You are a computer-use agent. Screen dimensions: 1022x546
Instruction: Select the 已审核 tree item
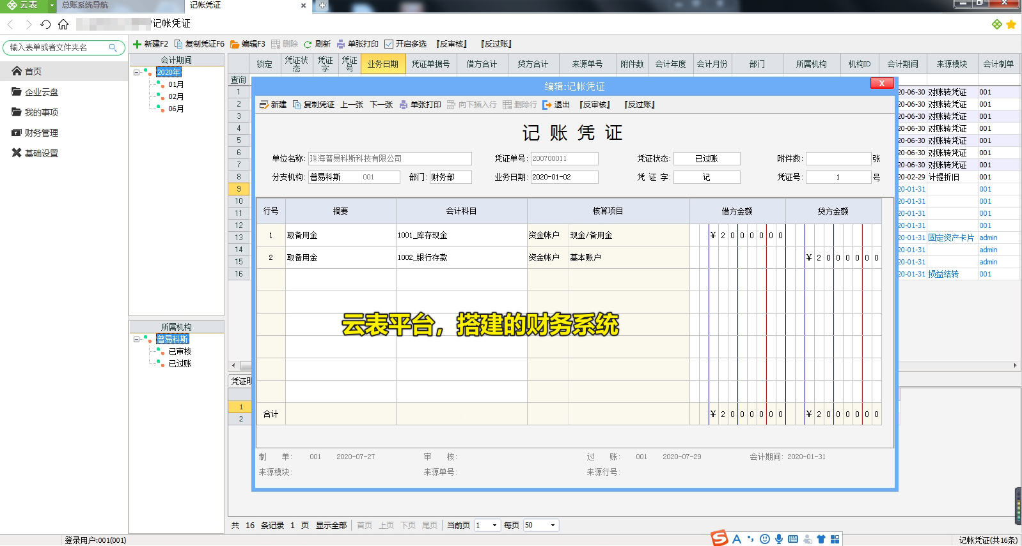click(180, 351)
